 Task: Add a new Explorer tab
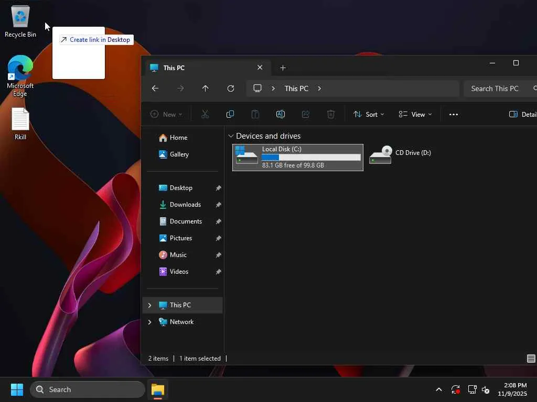click(283, 68)
